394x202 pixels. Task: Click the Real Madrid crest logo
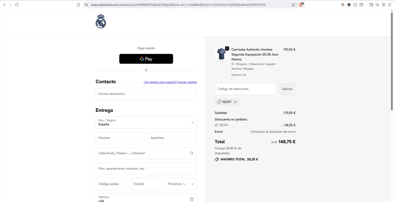click(101, 21)
